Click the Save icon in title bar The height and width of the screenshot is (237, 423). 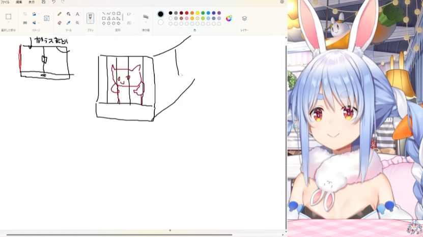point(43,2)
